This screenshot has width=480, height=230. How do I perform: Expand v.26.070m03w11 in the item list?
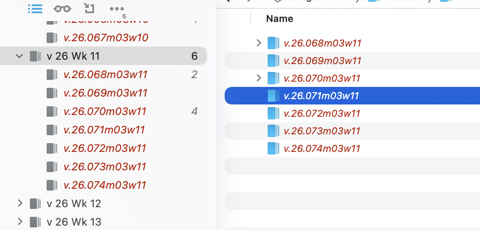click(x=259, y=78)
